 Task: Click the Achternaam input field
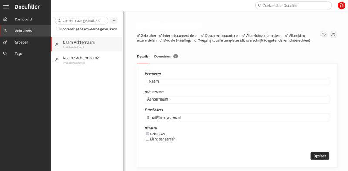pos(237,99)
